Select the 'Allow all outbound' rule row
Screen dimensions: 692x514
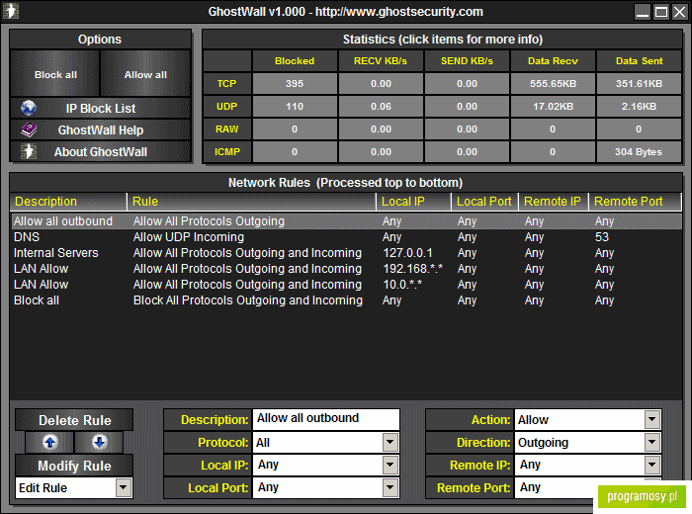coord(346,221)
